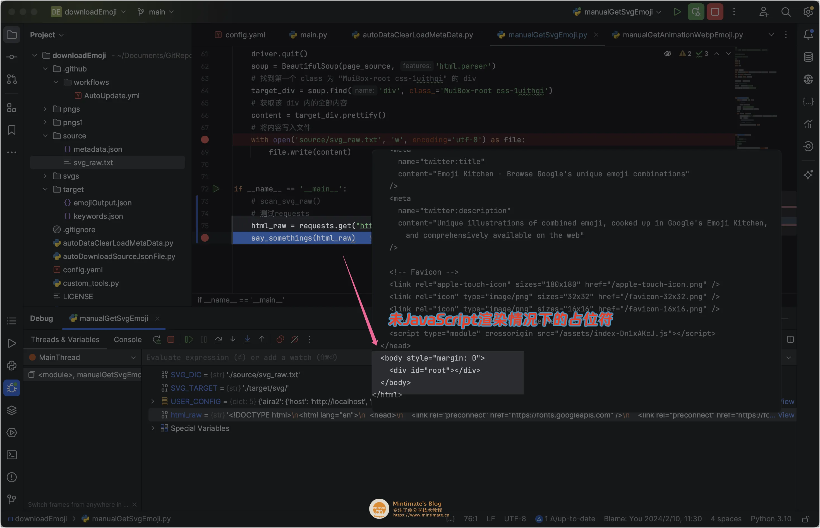Open the Pull Requests tool window icon
The width and height of the screenshot is (820, 528).
12,79
